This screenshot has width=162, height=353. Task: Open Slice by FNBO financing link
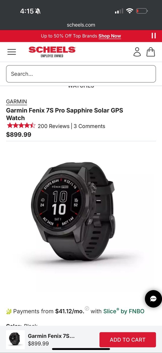[124, 311]
